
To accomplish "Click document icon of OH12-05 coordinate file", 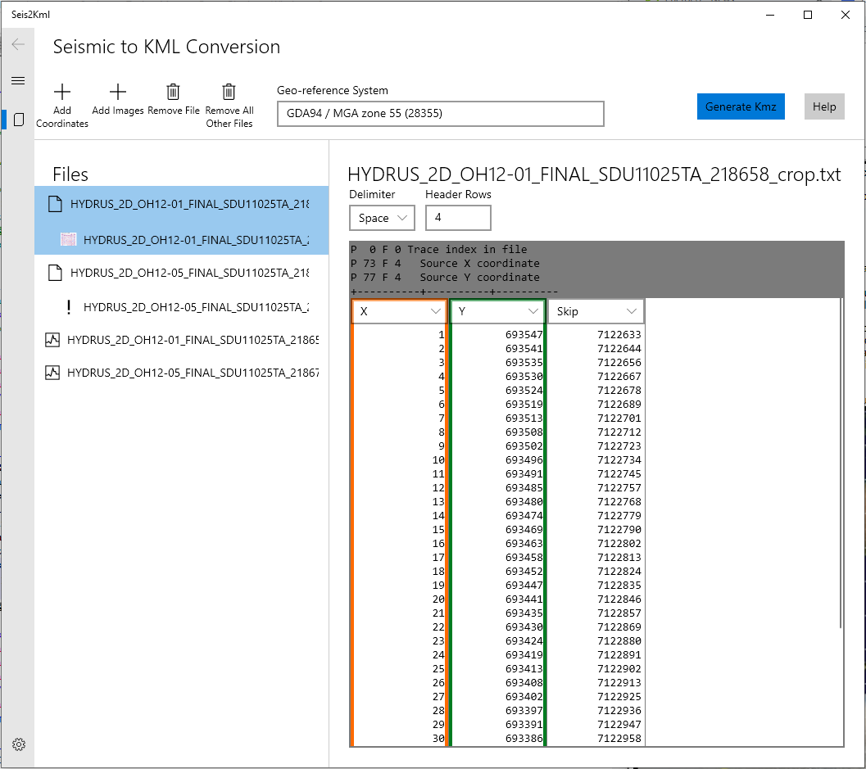I will tap(55, 273).
